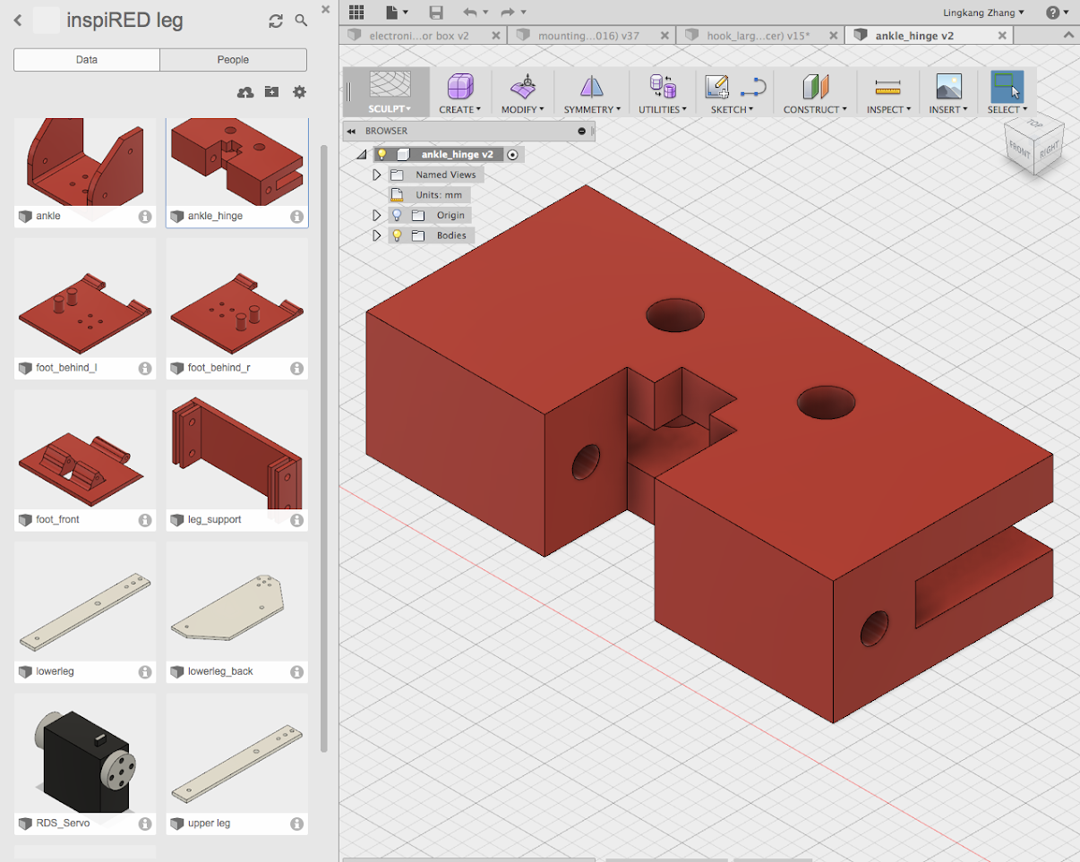The width and height of the screenshot is (1080, 862).
Task: Open the CREATE menu
Action: 459,109
